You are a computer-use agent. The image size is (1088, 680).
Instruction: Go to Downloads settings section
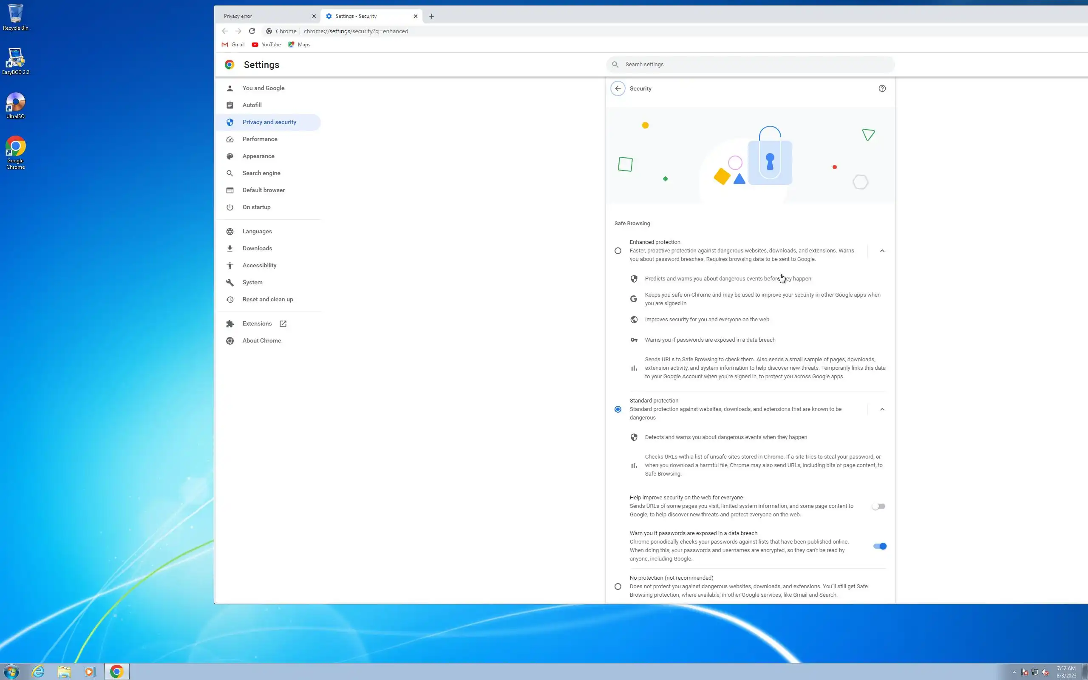click(x=257, y=248)
